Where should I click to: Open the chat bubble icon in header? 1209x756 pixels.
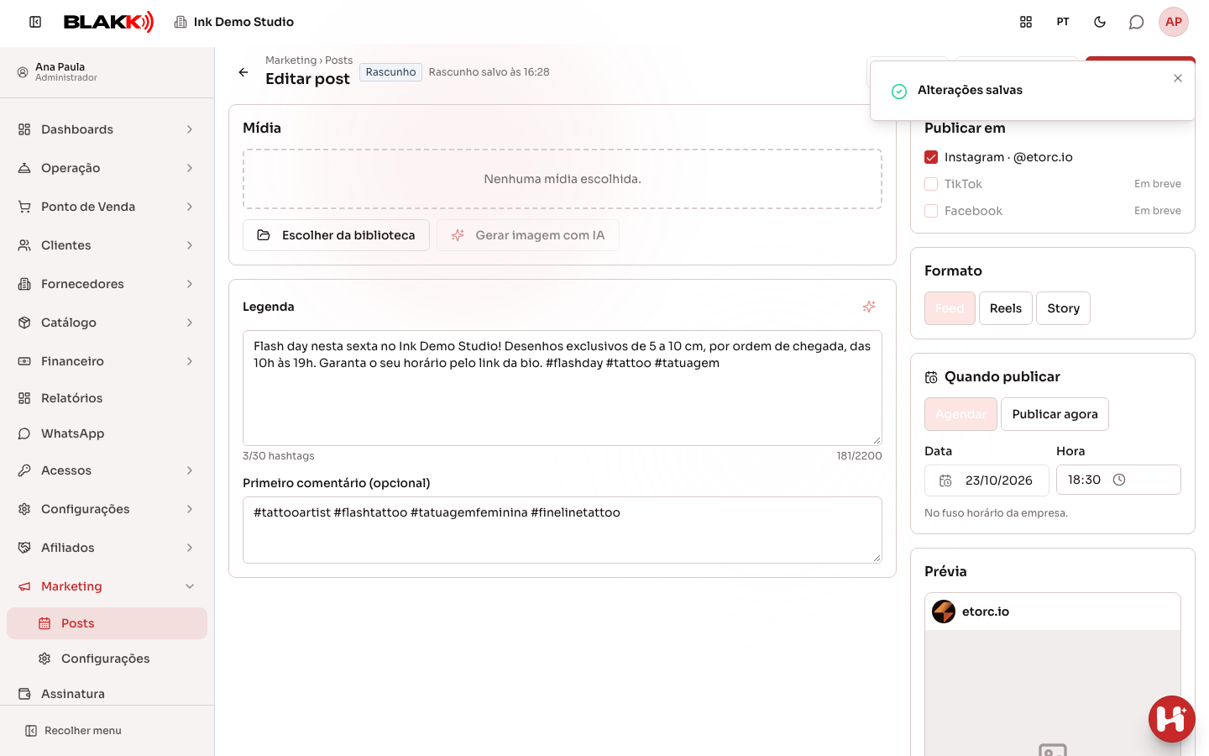1137,22
